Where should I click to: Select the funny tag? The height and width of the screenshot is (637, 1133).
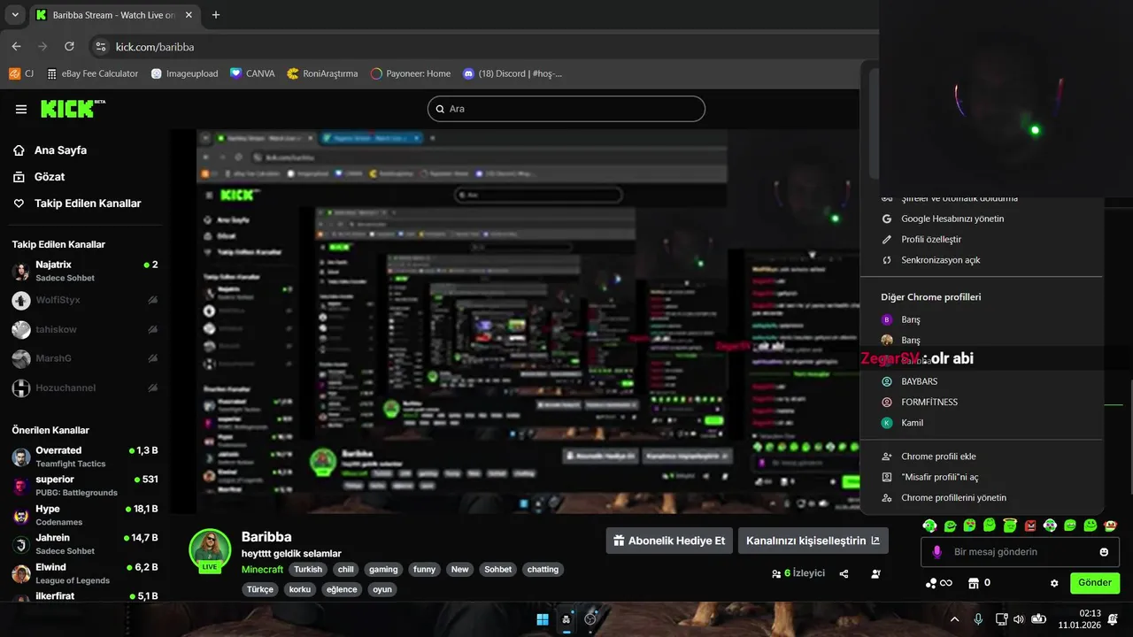(x=424, y=570)
